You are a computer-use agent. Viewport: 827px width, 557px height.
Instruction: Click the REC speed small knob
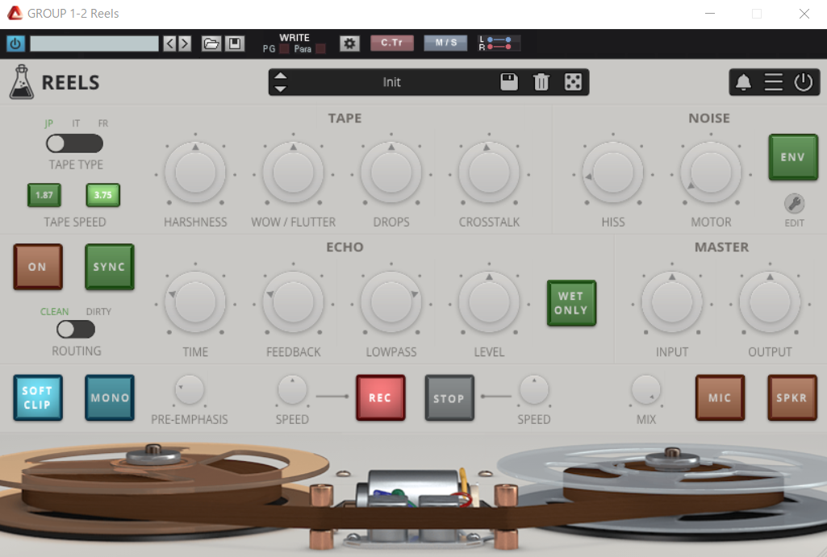(x=292, y=390)
